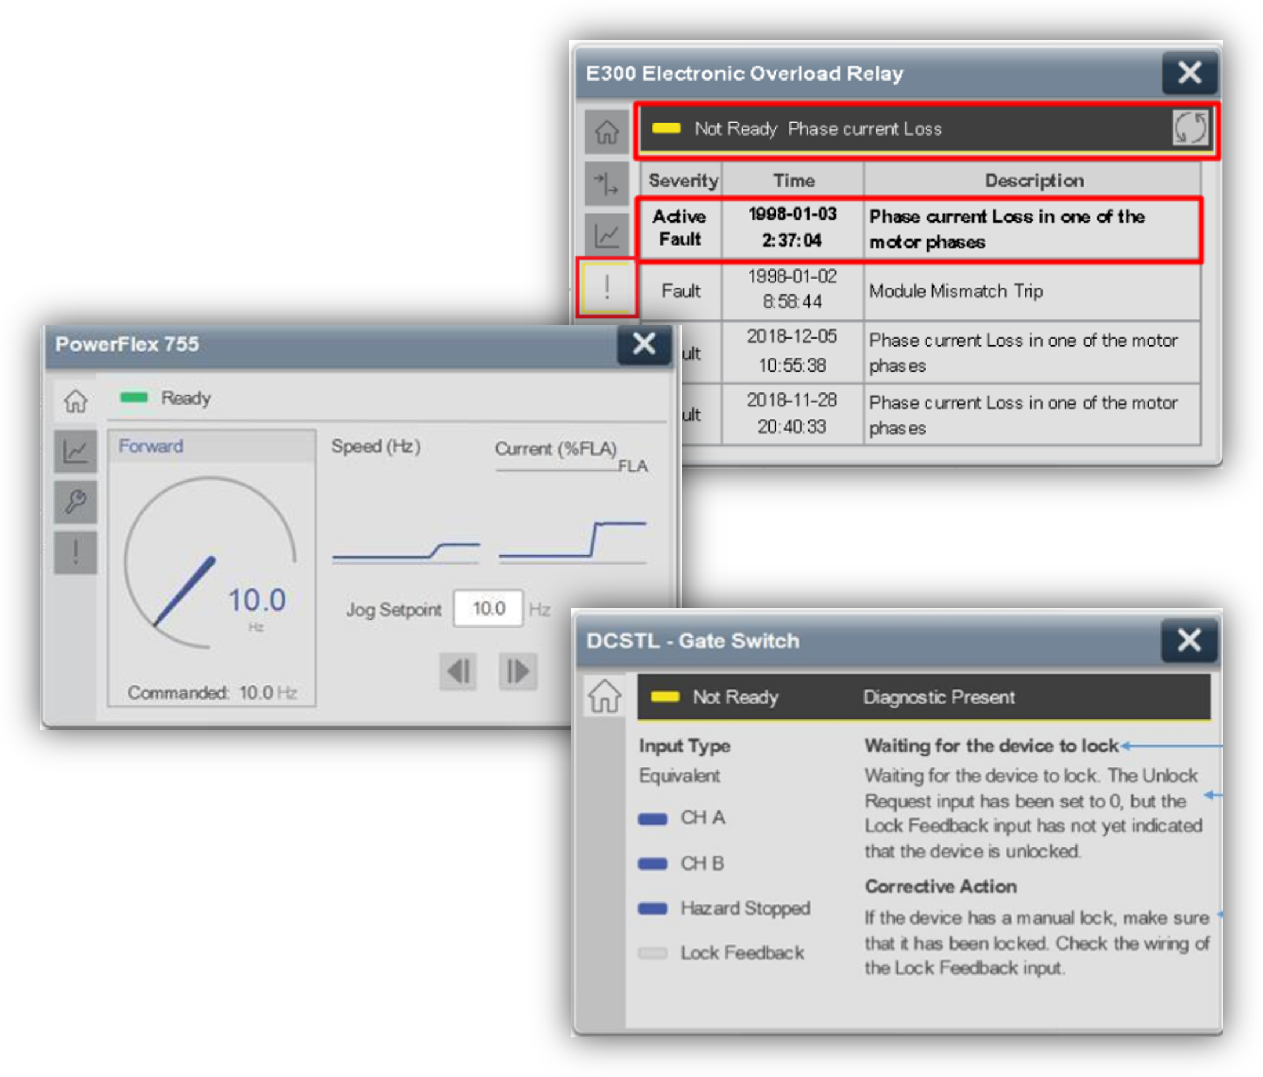This screenshot has height=1077, width=1263.
Task: Open the fault exclamation tab in PowerFlex 755
Action: tap(75, 552)
